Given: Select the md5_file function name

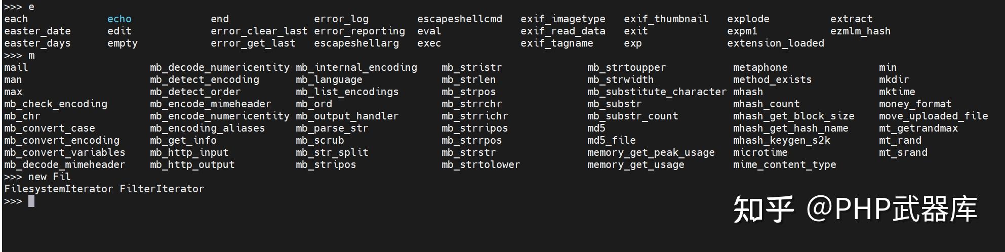Looking at the screenshot, I should [x=611, y=141].
